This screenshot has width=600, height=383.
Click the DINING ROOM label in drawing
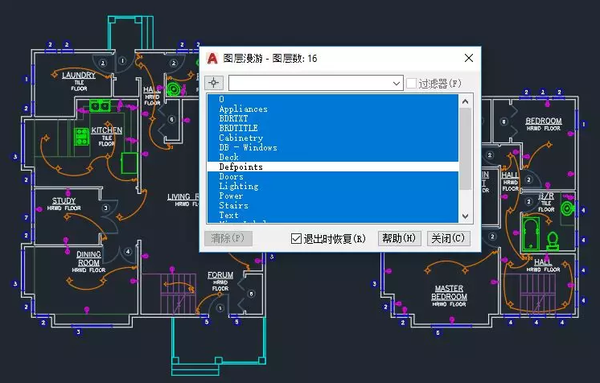point(88,258)
